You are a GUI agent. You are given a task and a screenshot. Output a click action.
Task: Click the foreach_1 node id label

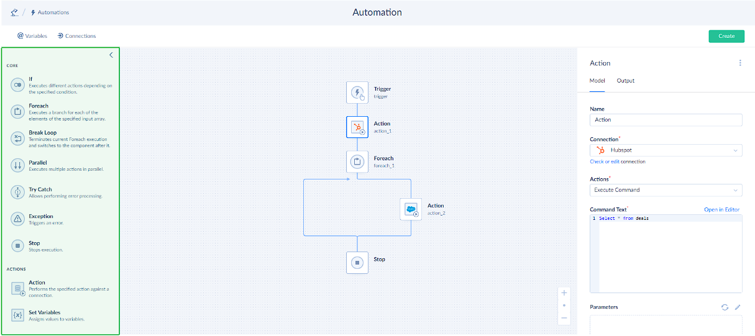384,166
